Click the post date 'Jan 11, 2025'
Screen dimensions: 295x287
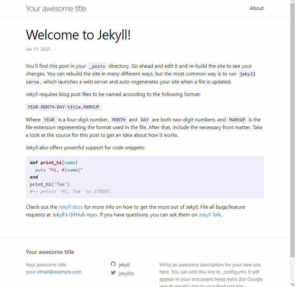[x=38, y=49]
